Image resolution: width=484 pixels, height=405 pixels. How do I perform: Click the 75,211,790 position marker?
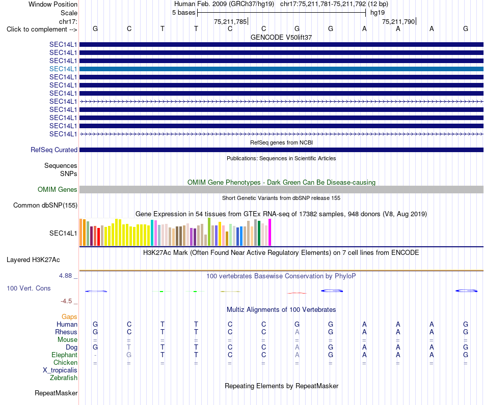(398, 21)
